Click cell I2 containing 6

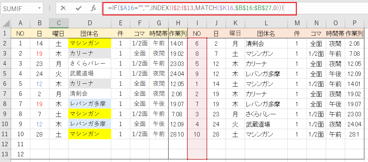point(197,43)
